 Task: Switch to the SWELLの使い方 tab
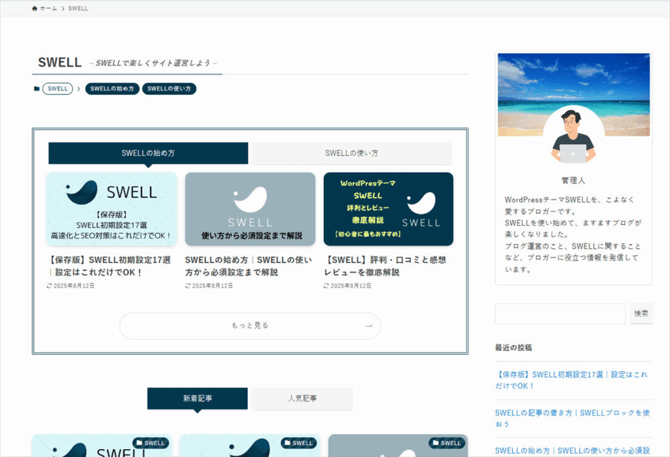[x=351, y=153]
